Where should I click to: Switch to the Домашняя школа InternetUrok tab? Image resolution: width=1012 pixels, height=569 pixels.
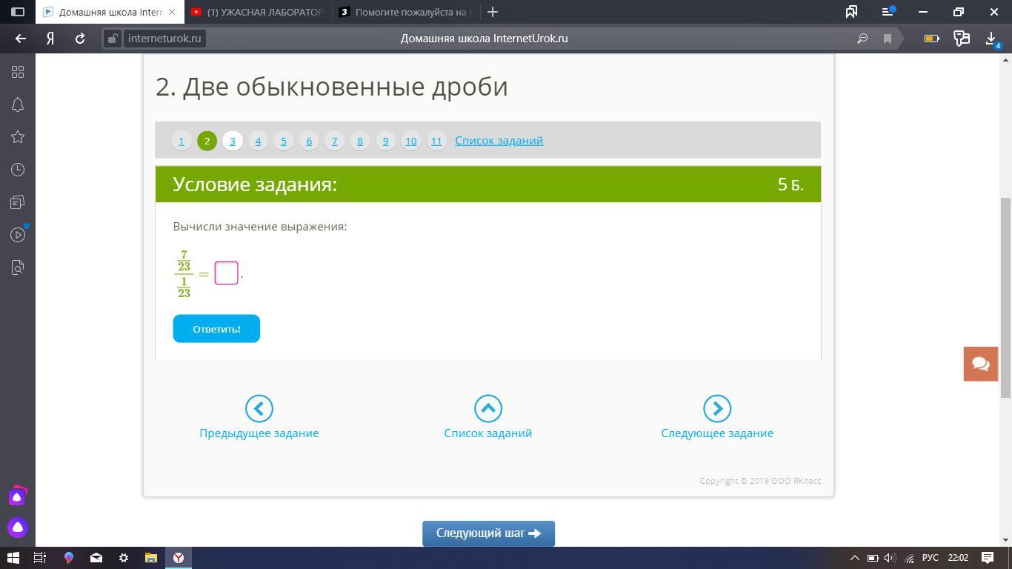[x=110, y=12]
